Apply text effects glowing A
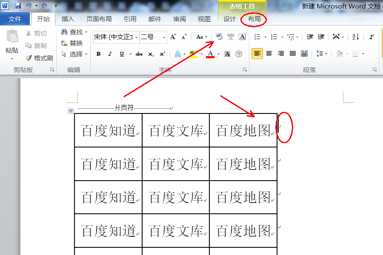383x255 pixels. [x=178, y=54]
